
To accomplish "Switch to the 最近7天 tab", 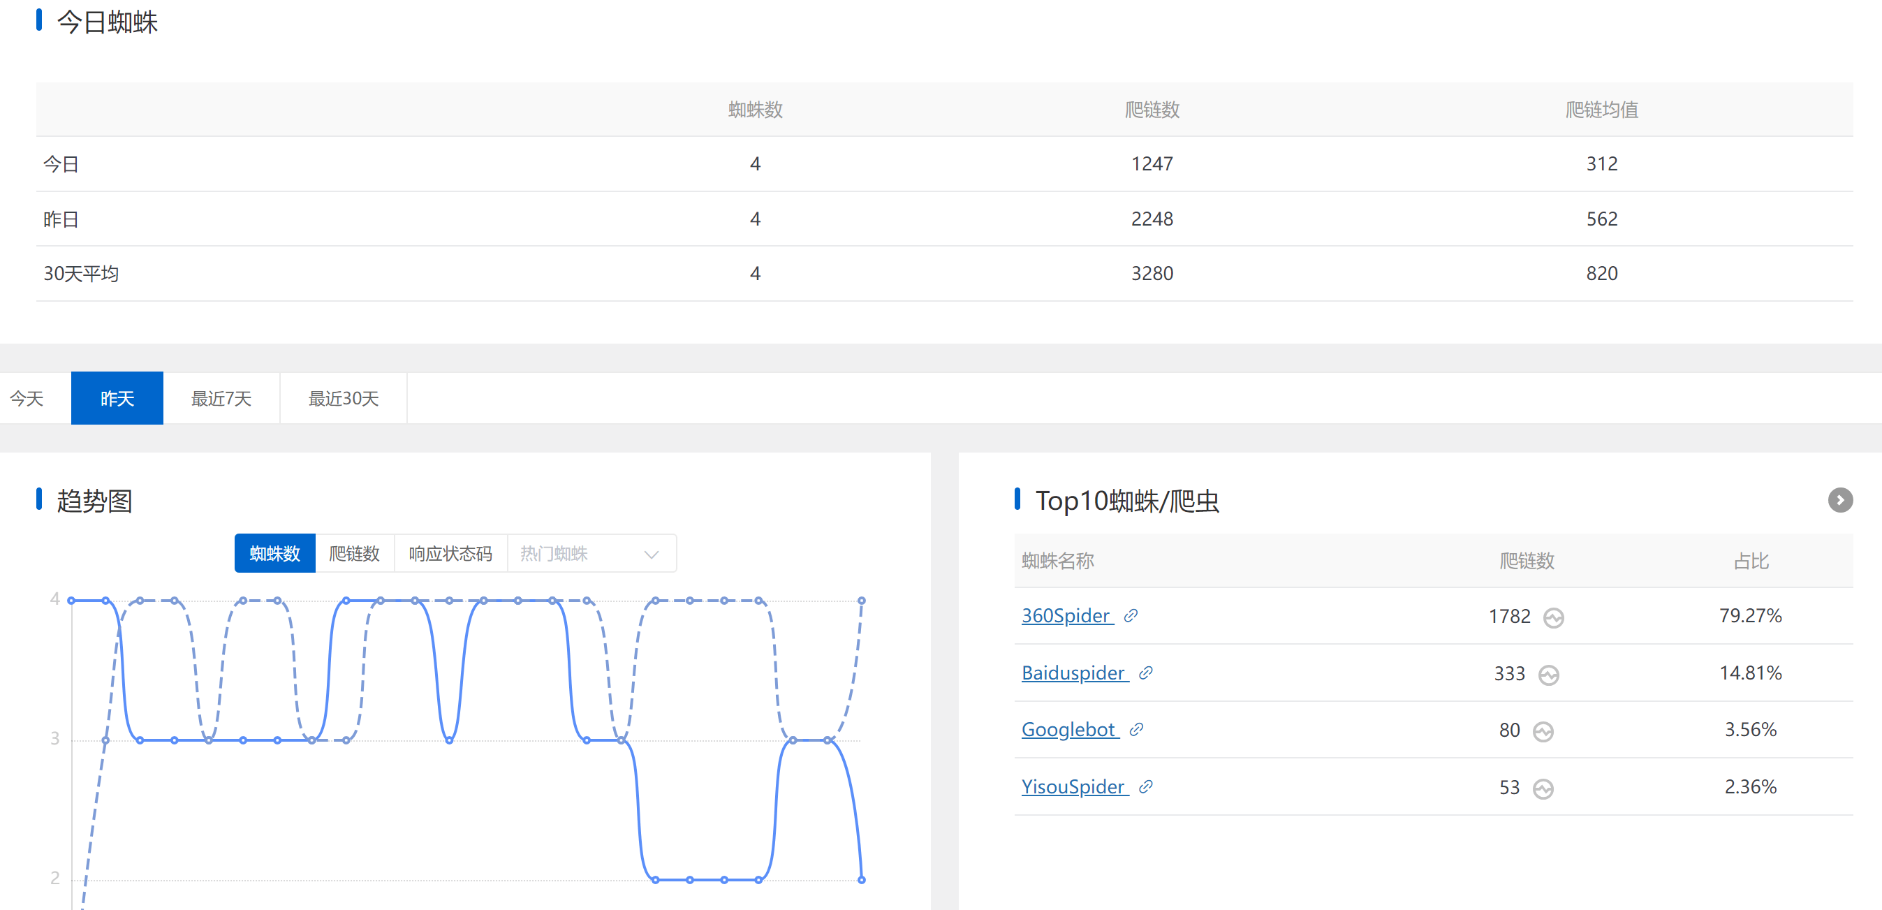I will click(221, 398).
